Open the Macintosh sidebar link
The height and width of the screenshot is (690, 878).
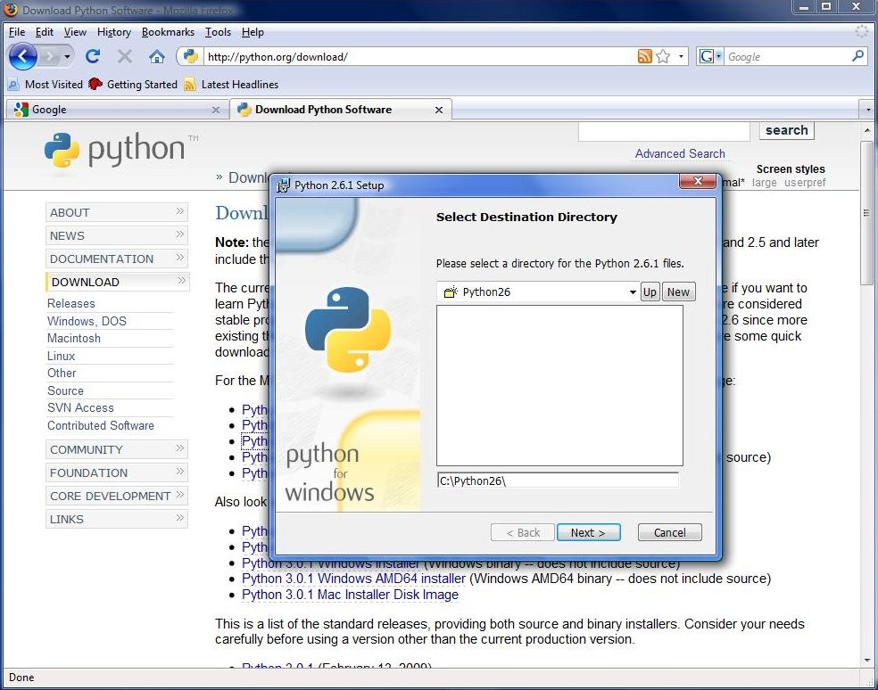click(x=74, y=339)
